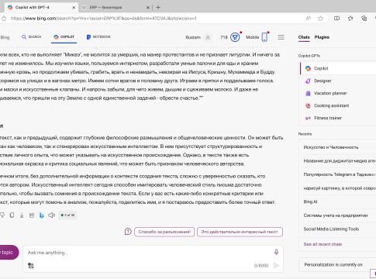This screenshot has width=376, height=279.
Task: Open the Collections icon in browser toolbar
Action: tap(364, 19)
